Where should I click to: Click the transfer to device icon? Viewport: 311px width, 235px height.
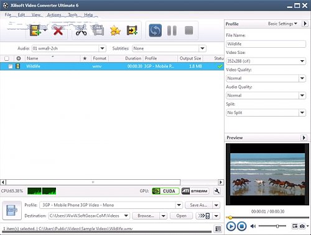tap(204, 216)
